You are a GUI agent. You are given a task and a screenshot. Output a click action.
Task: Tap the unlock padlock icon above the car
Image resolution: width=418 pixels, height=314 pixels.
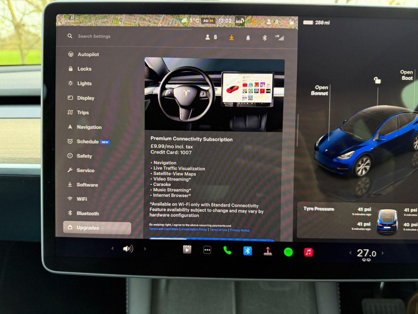click(x=377, y=80)
